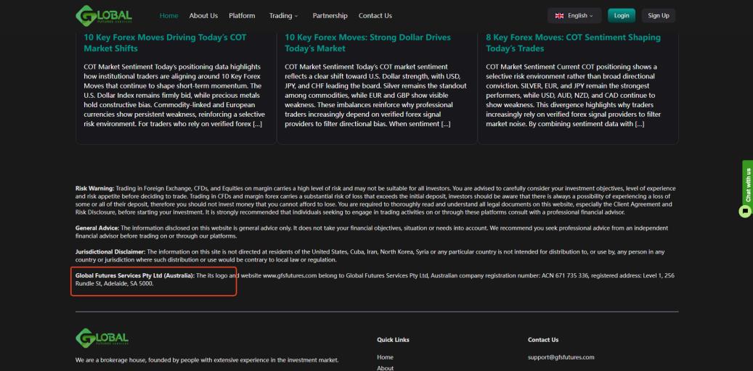The height and width of the screenshot is (371, 753).
Task: Click the Global logo in footer
Action: (x=102, y=338)
